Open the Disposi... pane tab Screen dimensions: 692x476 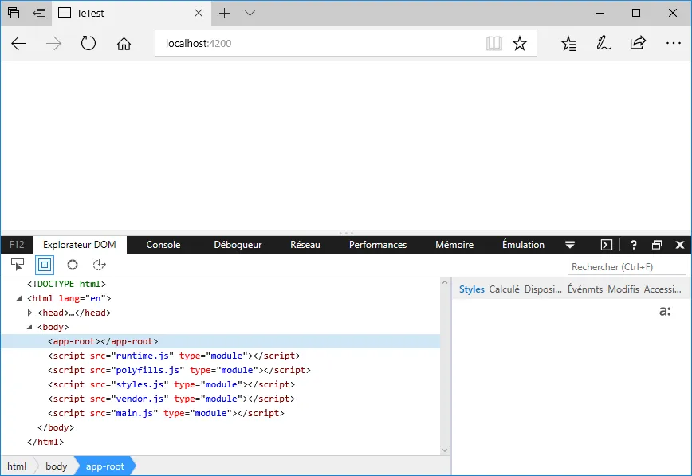click(543, 289)
